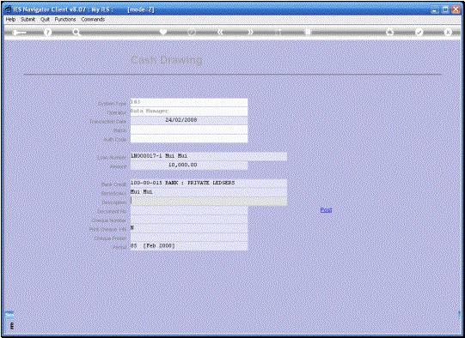Click the double right arrow icon
This screenshot has width=465, height=338.
[x=250, y=32]
